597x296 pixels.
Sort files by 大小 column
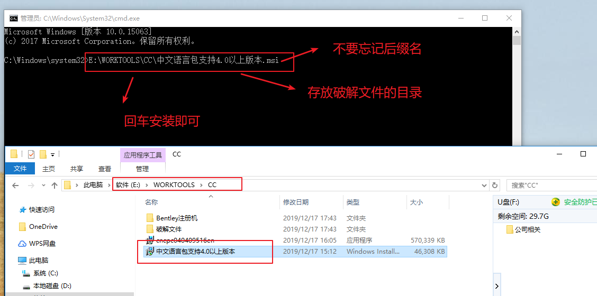pos(416,202)
